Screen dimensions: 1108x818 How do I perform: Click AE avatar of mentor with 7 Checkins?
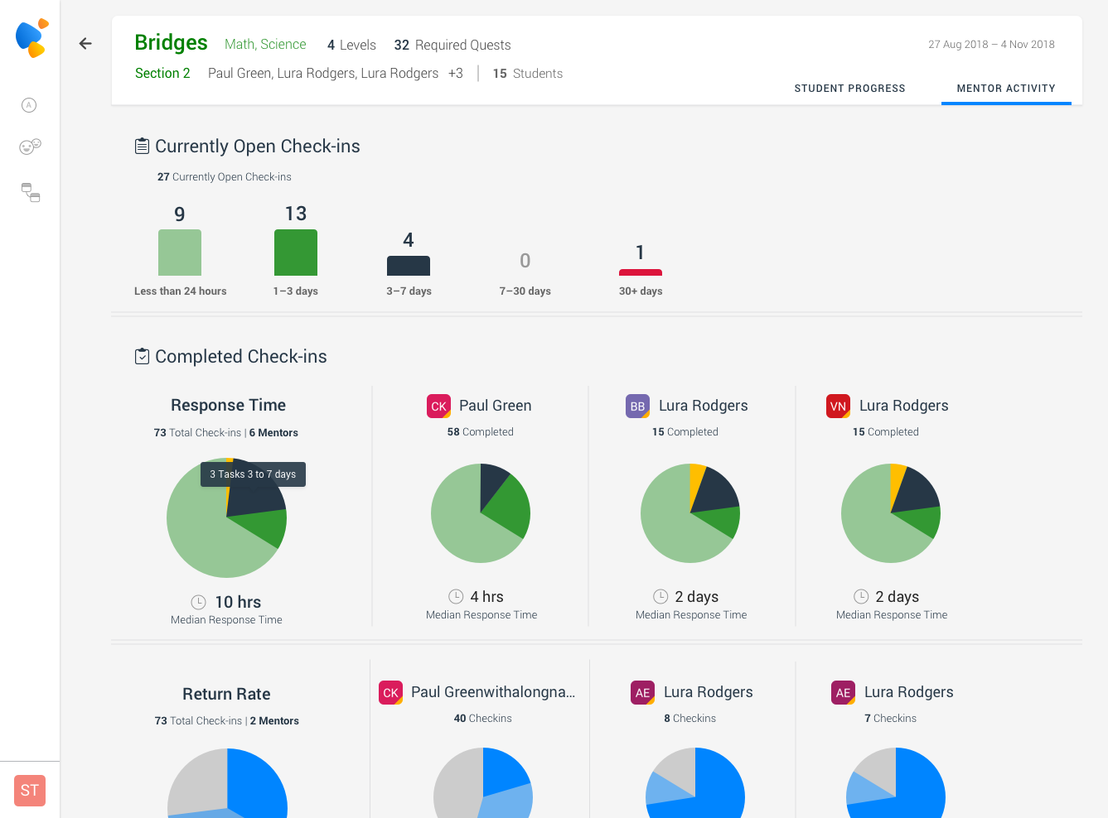(x=843, y=692)
